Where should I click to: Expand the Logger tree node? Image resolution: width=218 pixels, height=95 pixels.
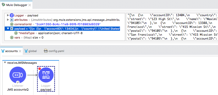[x=8, y=15]
